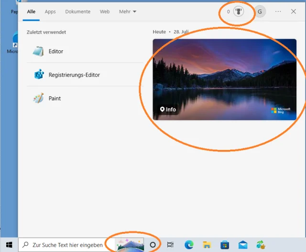The width and height of the screenshot is (306, 252).
Task: Open Microsoft Store from the taskbar
Action: click(225, 244)
